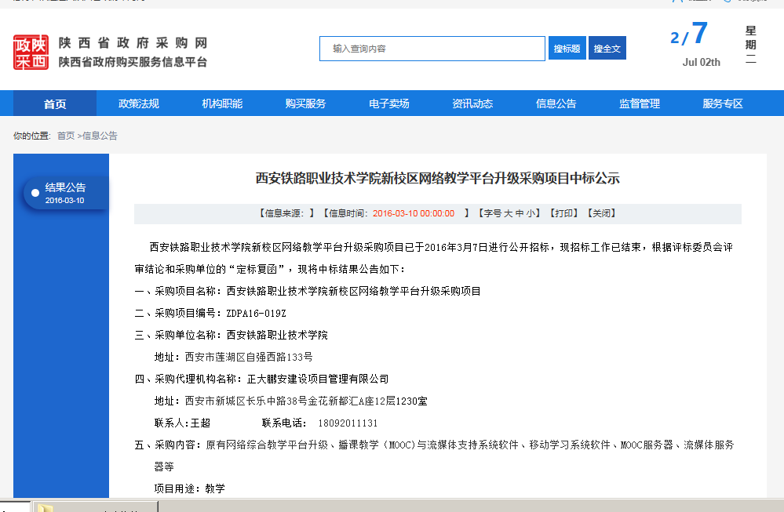Go to the 机构职能 menu item
This screenshot has width=784, height=512.
221,103
